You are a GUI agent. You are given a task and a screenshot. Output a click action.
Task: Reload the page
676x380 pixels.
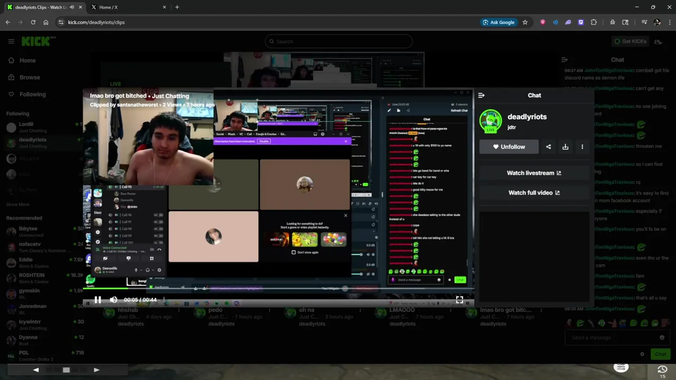[33, 22]
